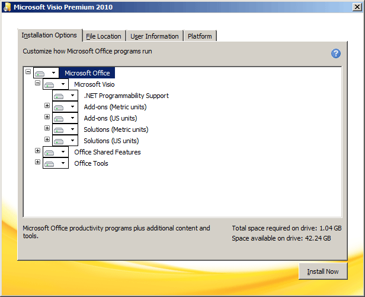Expand the Add-ons (Metric units) node

(47, 106)
